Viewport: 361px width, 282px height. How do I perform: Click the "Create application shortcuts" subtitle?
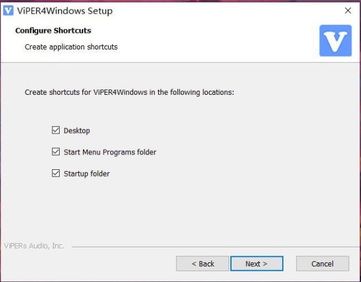tap(71, 47)
